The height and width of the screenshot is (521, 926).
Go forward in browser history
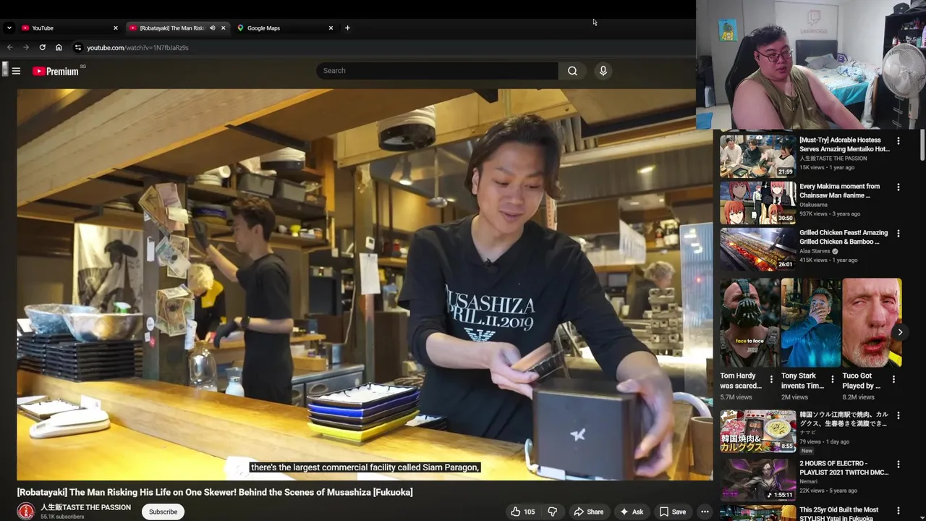pyautogui.click(x=26, y=48)
